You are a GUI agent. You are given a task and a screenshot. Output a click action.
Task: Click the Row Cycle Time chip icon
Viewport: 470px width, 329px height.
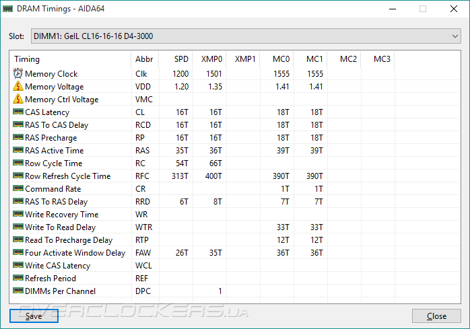(x=18, y=163)
